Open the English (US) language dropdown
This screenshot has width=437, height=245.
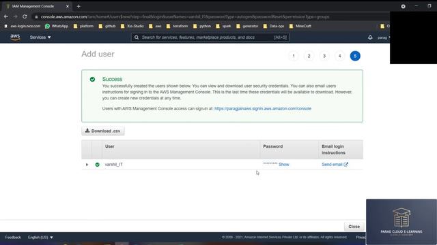40,238
